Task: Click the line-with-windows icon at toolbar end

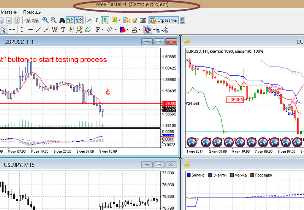Action: pyautogui.click(x=165, y=30)
